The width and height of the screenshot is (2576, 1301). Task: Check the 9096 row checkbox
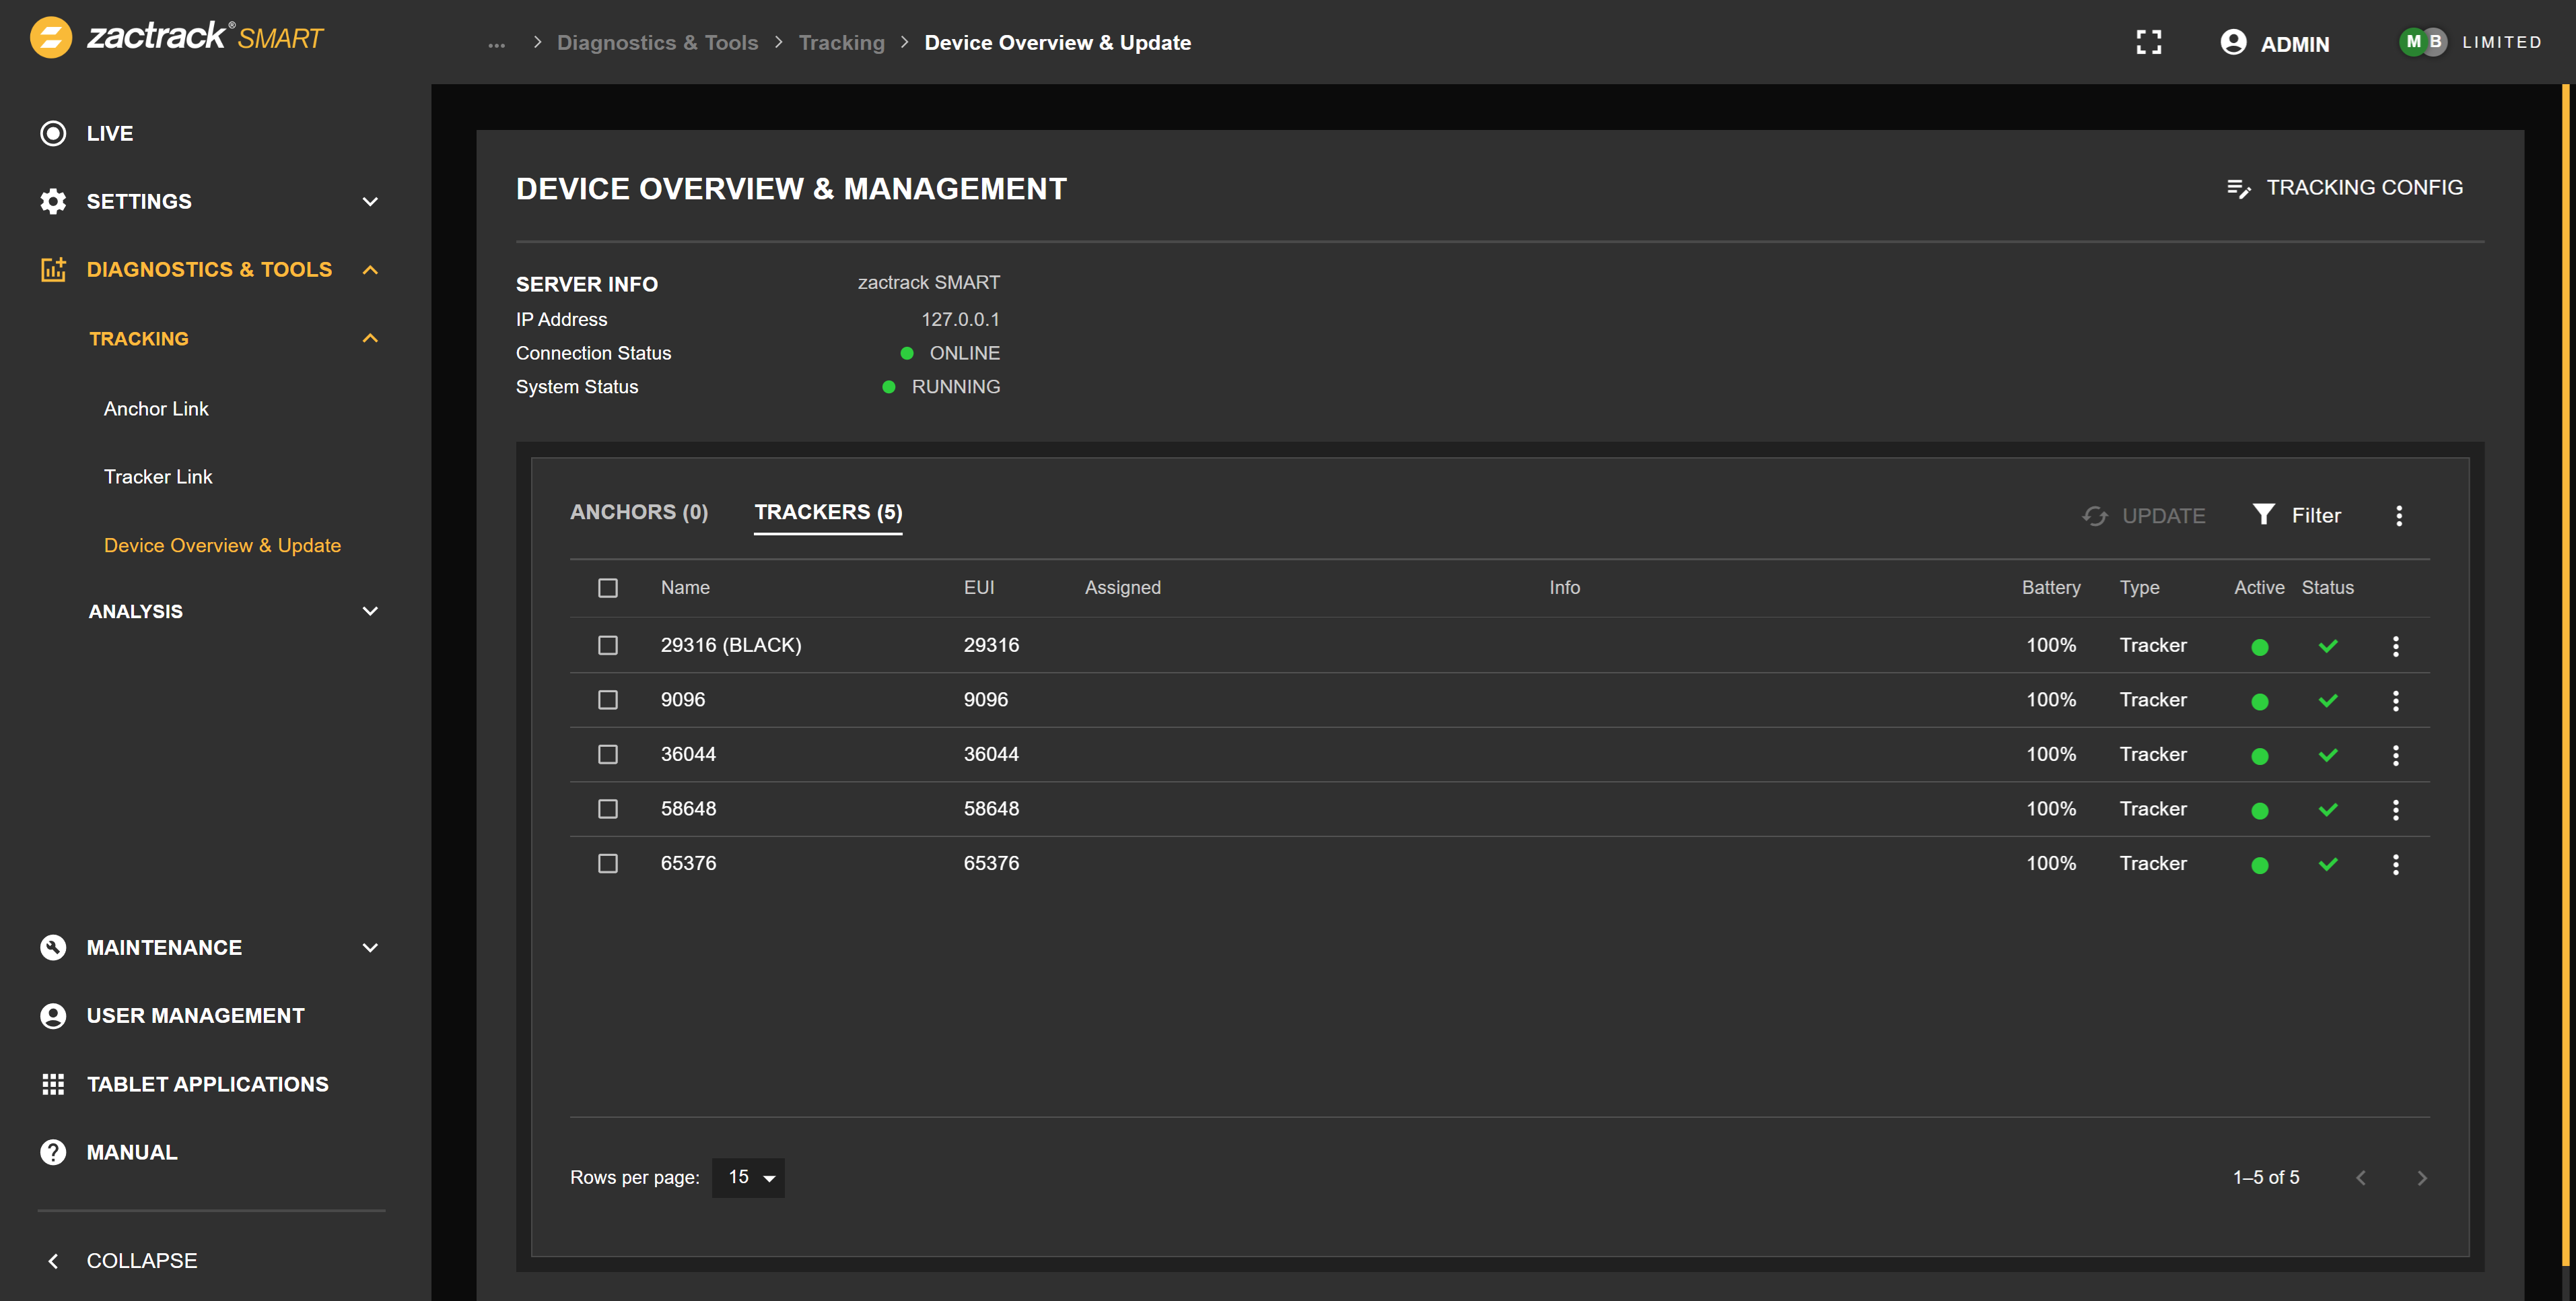pyautogui.click(x=608, y=700)
